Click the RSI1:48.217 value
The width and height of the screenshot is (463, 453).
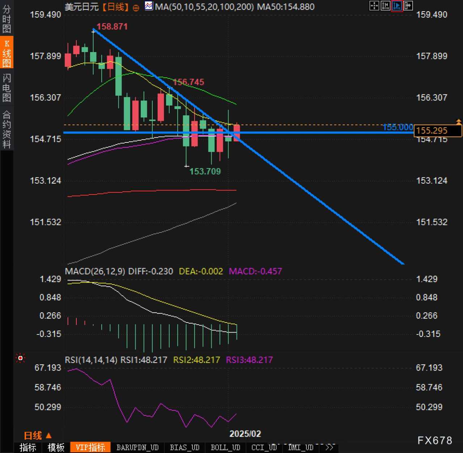(144, 360)
